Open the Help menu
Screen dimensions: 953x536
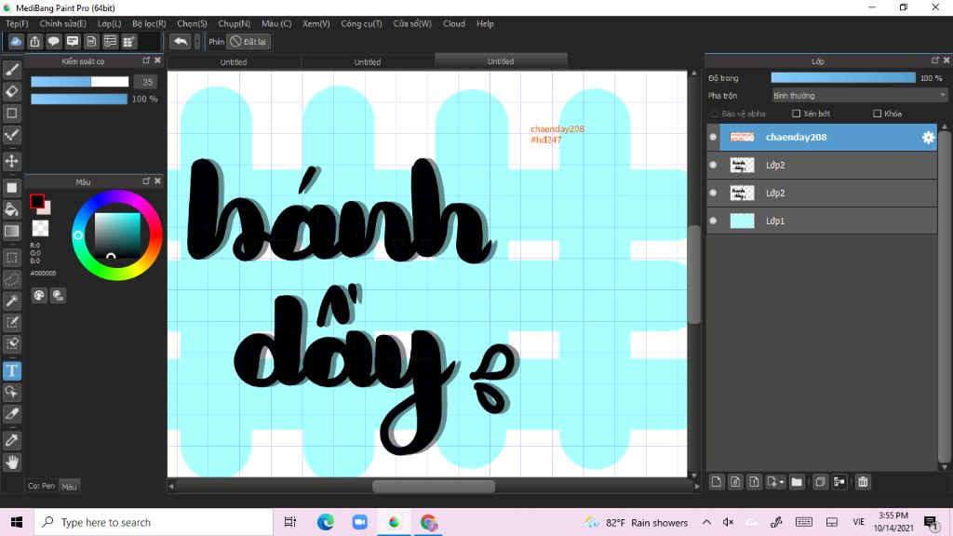485,23
